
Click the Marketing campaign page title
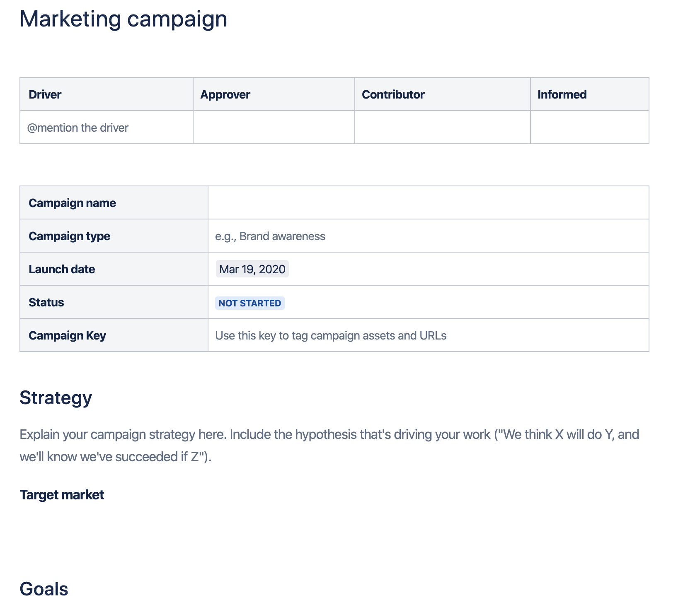point(124,19)
